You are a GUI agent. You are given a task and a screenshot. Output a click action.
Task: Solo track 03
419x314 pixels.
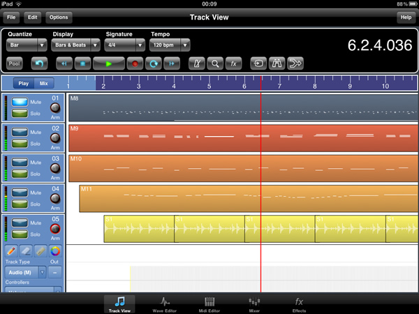[20, 174]
